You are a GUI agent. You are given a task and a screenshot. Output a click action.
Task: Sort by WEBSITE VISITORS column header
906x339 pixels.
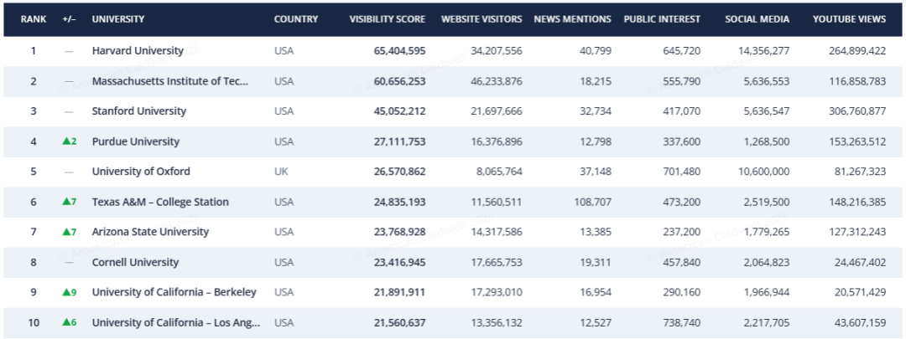pos(482,19)
